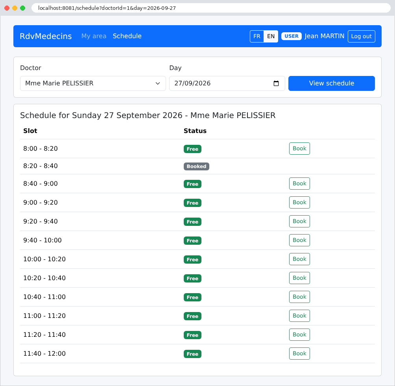Go to the Schedule nav item

click(x=127, y=36)
